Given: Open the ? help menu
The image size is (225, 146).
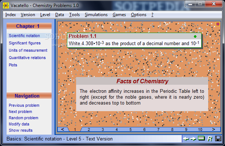Looking at the screenshot, I should pyautogui.click(x=152, y=15).
